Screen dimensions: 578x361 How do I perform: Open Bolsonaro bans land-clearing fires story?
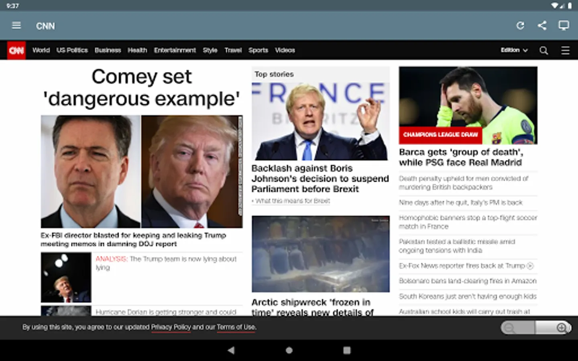point(468,281)
